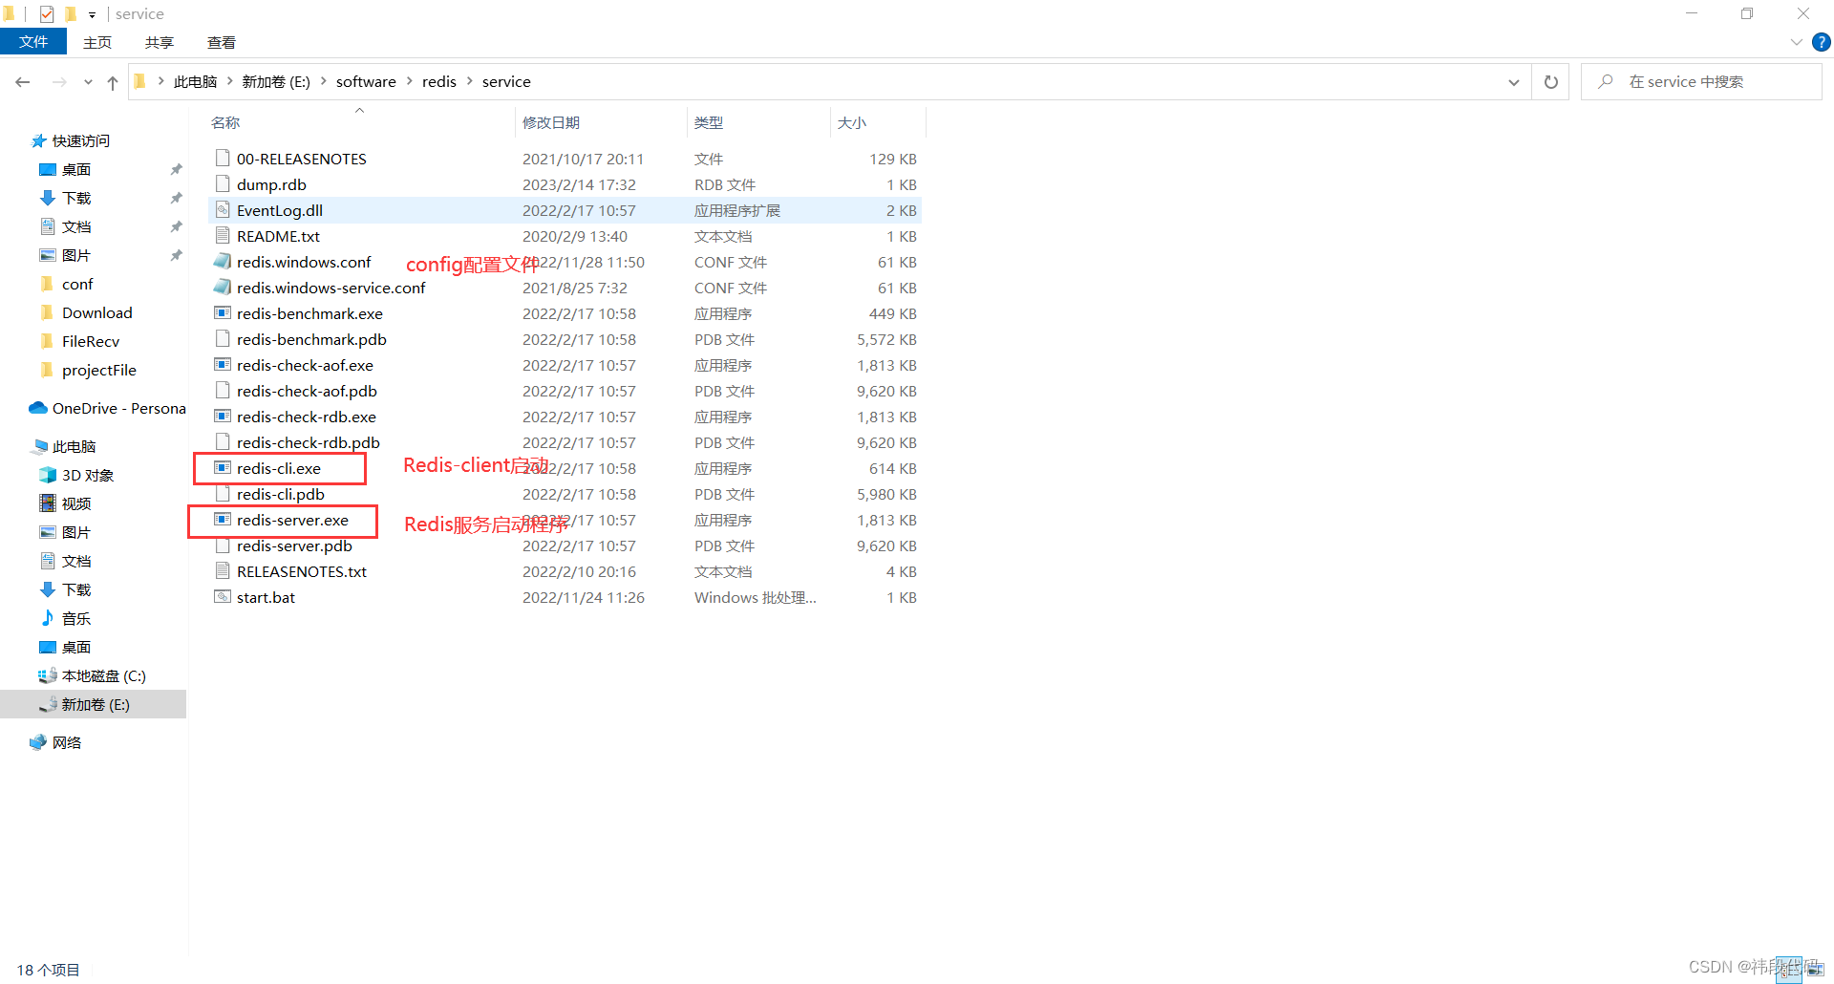Go up one folder level
Viewport: 1834px width, 984px height.
113,82
